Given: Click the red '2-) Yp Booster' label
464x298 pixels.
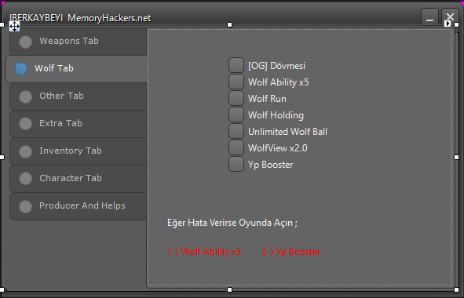Looking at the screenshot, I should pyautogui.click(x=291, y=252).
